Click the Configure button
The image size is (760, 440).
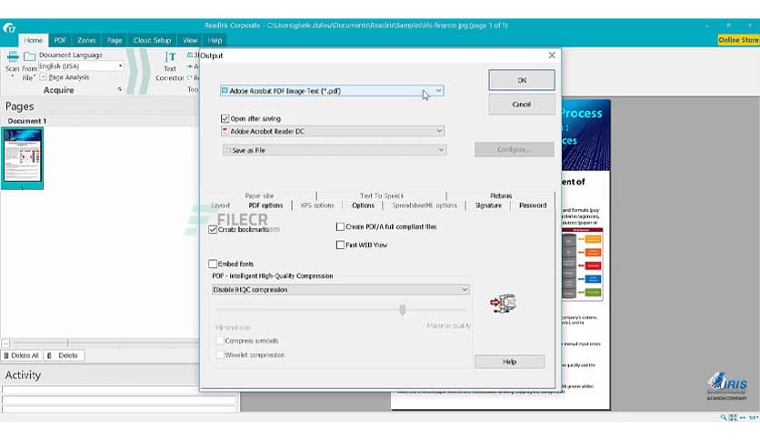[515, 149]
